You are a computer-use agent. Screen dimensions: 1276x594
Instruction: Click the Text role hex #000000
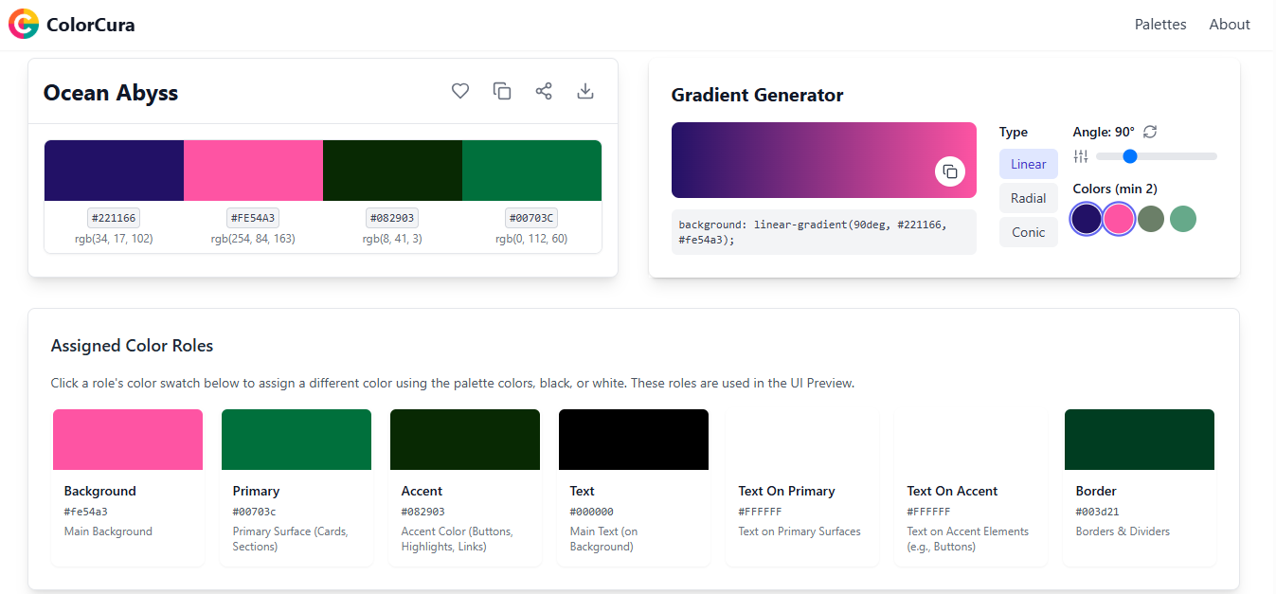592,512
